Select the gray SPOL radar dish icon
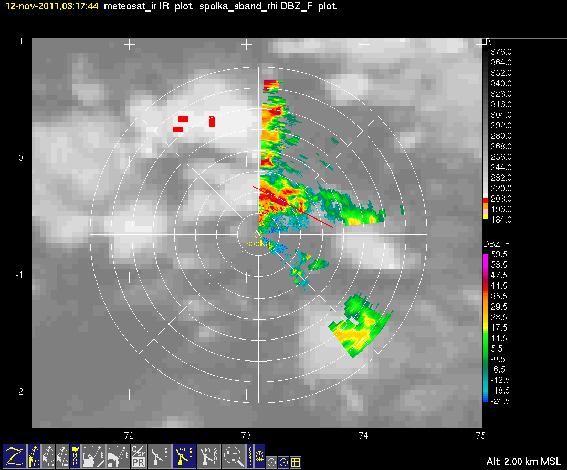Image resolution: width=567 pixels, height=470 pixels. coord(160,456)
